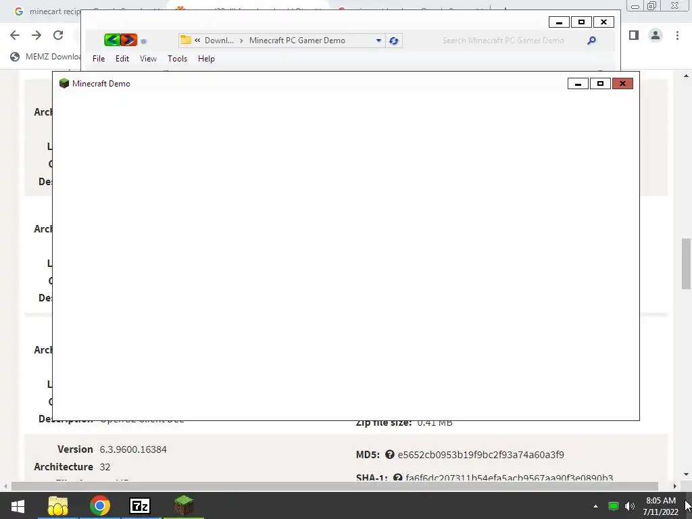The height and width of the screenshot is (519, 692).
Task: Click the Minecraft PC Gamer Demo breadcrumb
Action: (x=297, y=41)
